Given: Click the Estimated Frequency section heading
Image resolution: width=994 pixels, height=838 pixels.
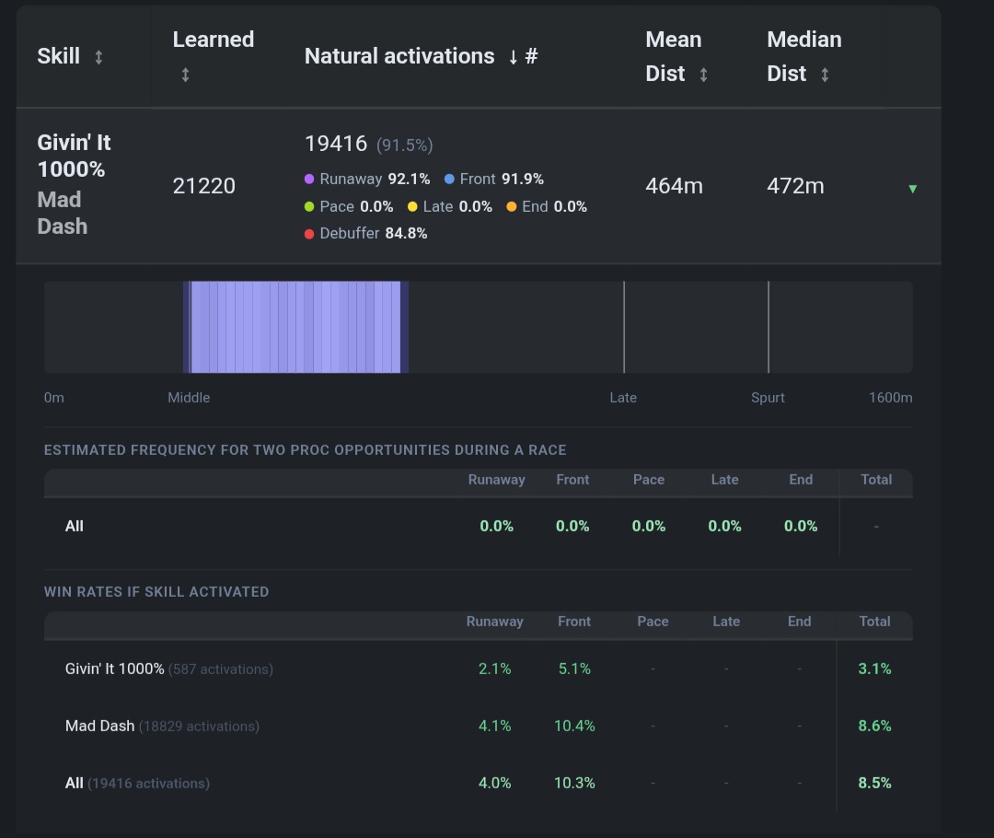Looking at the screenshot, I should point(305,449).
